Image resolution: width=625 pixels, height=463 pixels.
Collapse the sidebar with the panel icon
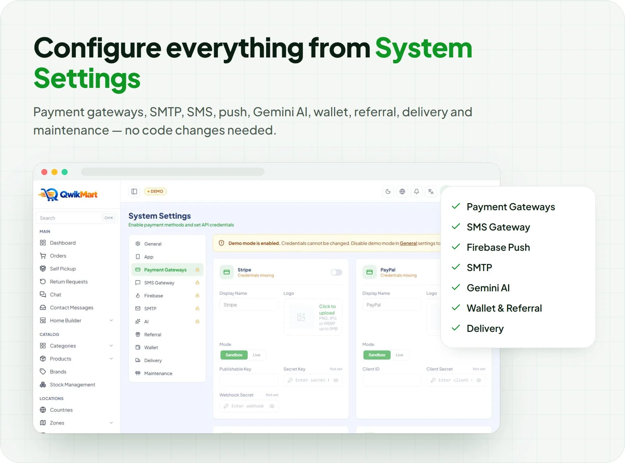(134, 192)
